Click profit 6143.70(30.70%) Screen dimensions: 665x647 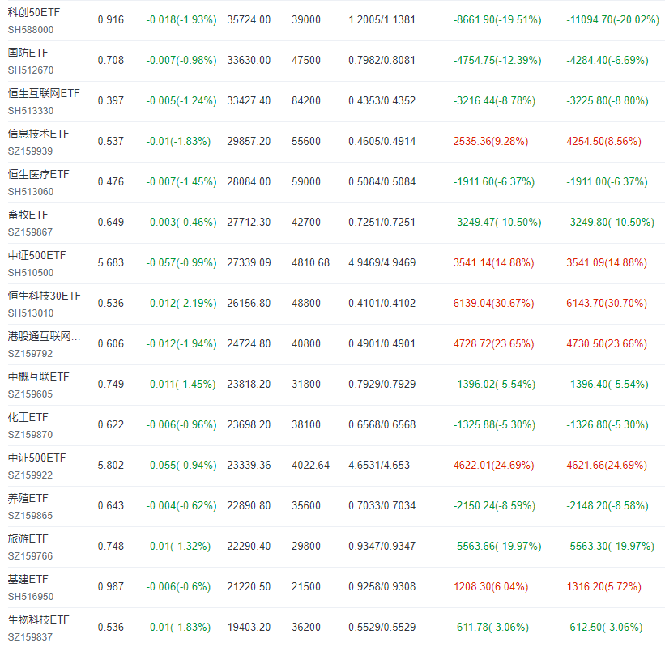tap(607, 303)
